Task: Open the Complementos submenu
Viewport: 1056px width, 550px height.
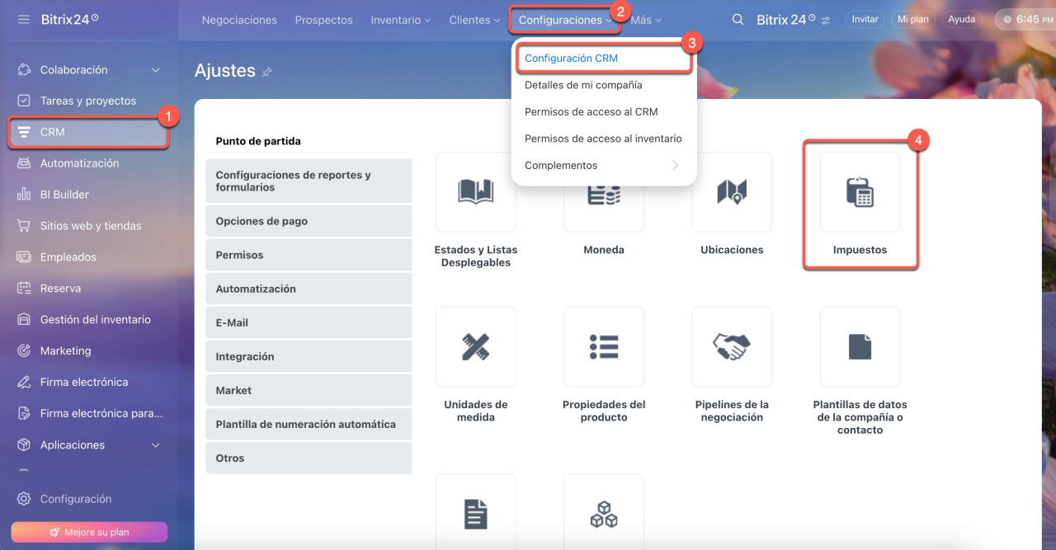Action: [x=602, y=166]
